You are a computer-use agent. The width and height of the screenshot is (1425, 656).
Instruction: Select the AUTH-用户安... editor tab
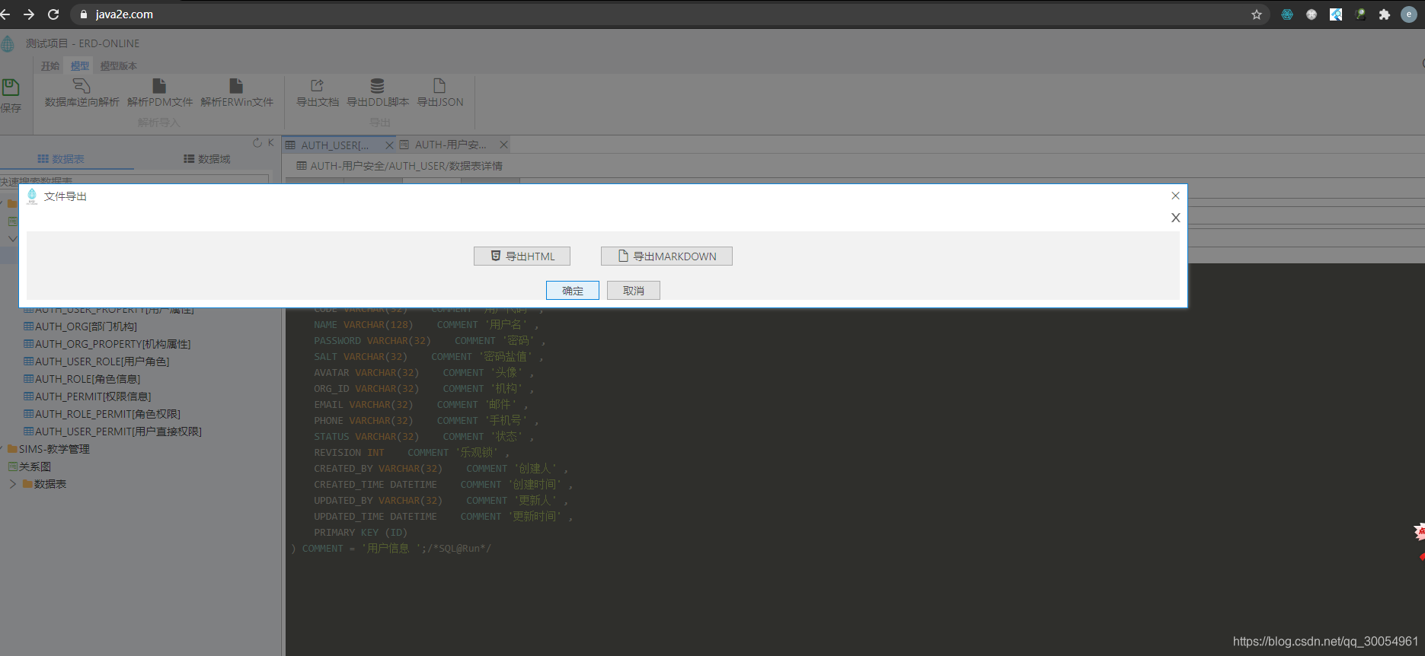pos(450,145)
